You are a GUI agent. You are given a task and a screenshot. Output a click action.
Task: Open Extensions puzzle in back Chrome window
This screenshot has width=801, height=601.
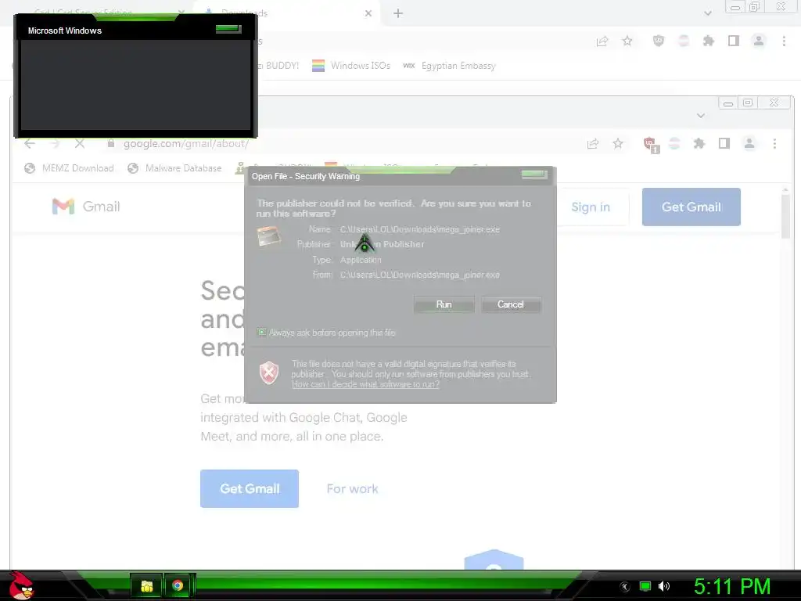[x=709, y=41]
